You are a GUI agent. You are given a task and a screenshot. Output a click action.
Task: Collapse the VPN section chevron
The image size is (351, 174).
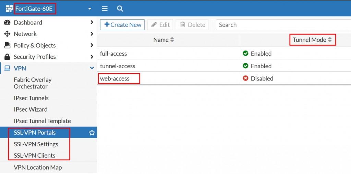[92, 68]
